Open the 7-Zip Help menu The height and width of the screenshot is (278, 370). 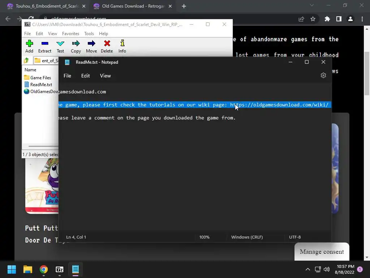click(x=103, y=34)
